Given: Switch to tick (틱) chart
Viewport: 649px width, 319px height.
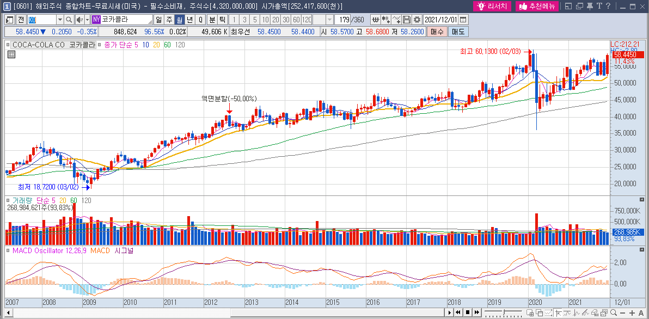Looking at the screenshot, I should tap(222, 20).
